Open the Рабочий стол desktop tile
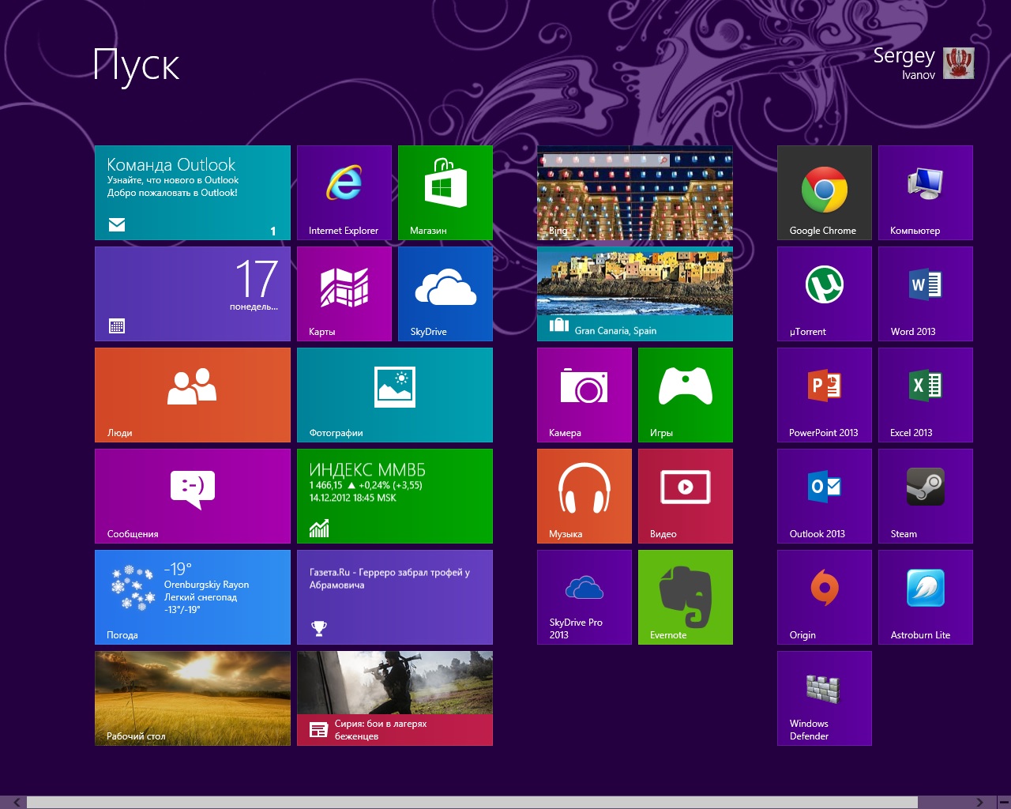 [193, 698]
